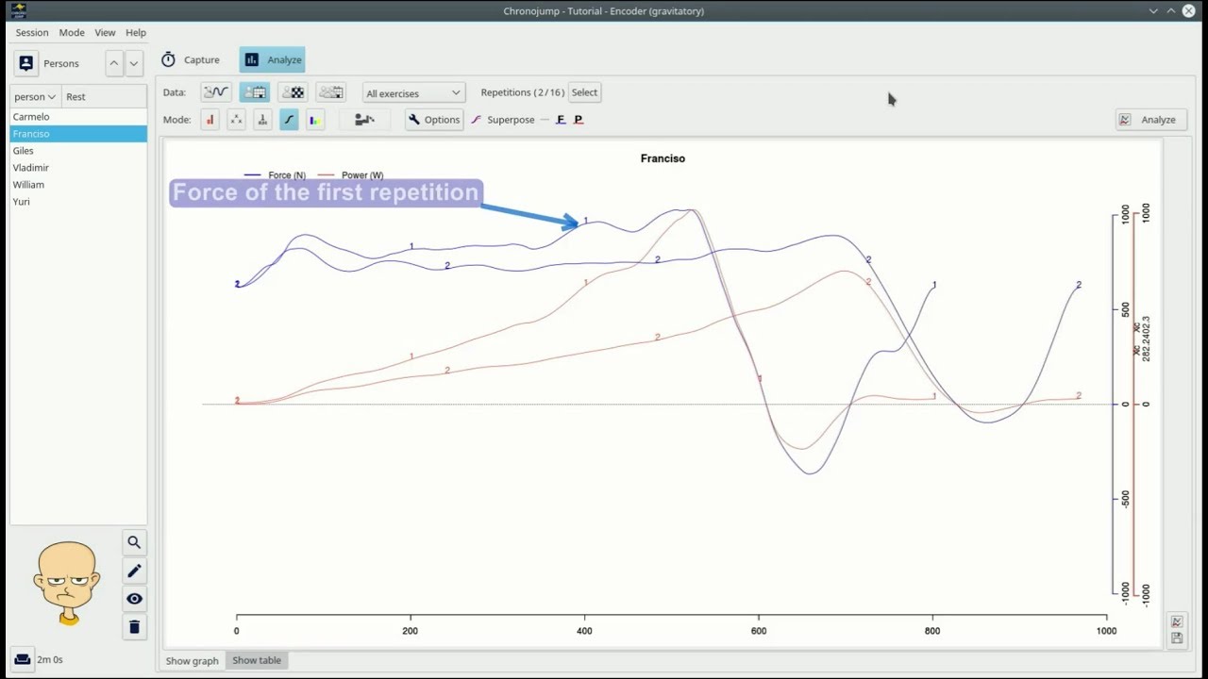This screenshot has width=1208, height=679.
Task: Select next person with down arrow
Action: [134, 63]
